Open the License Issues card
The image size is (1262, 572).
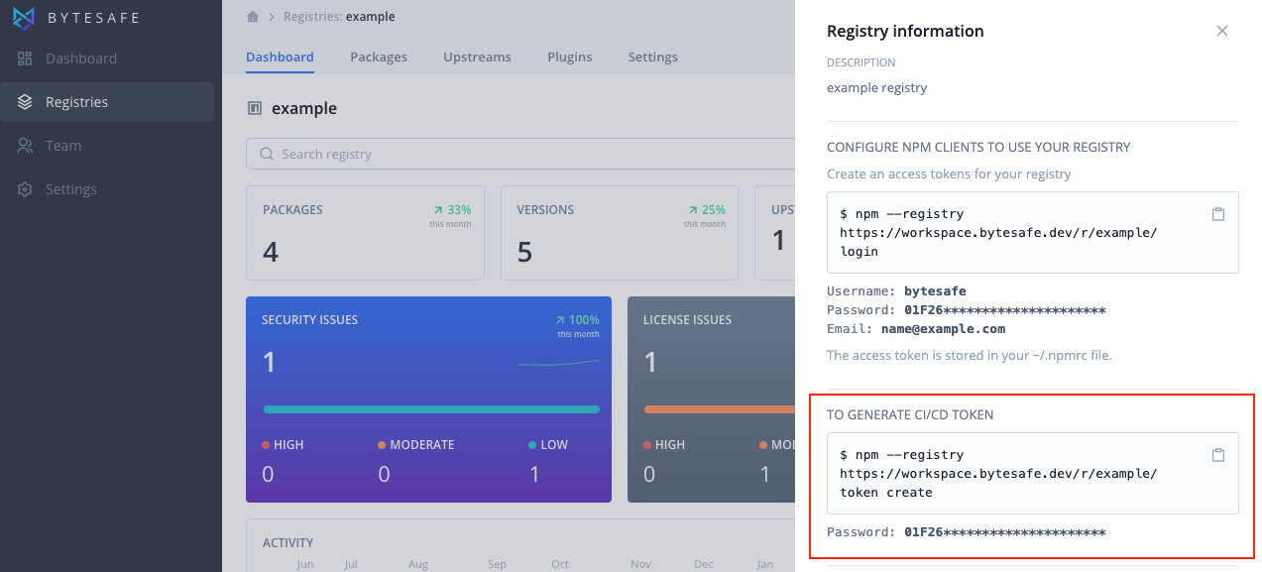pos(712,400)
